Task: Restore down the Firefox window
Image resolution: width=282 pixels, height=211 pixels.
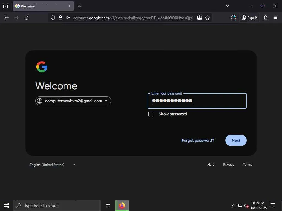Action: click(263, 6)
